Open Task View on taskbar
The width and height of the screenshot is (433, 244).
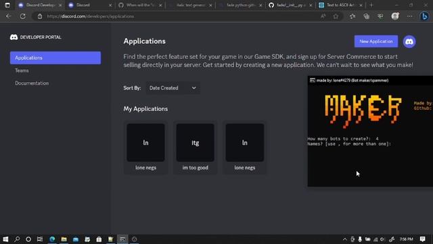coord(40,239)
